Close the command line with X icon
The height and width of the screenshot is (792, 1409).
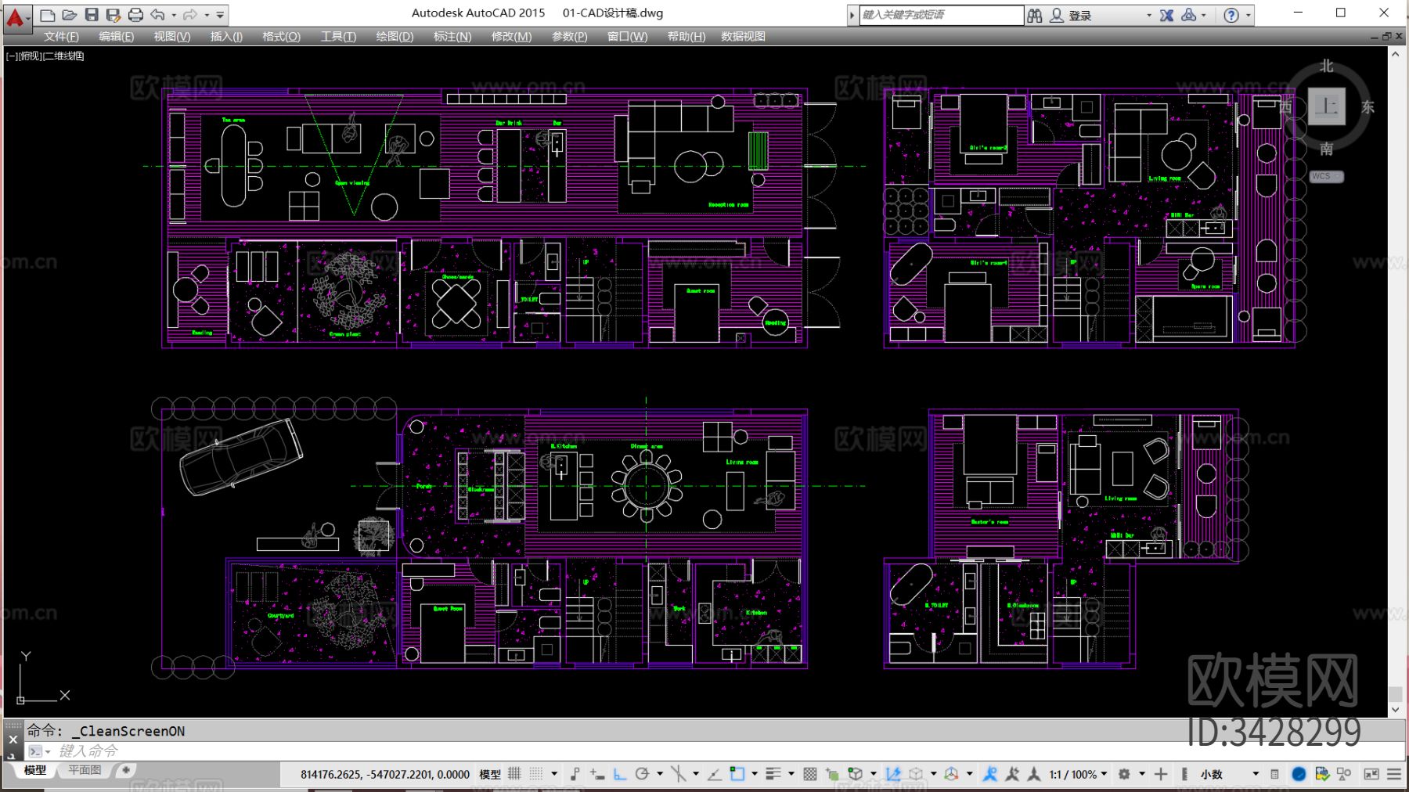coord(13,739)
